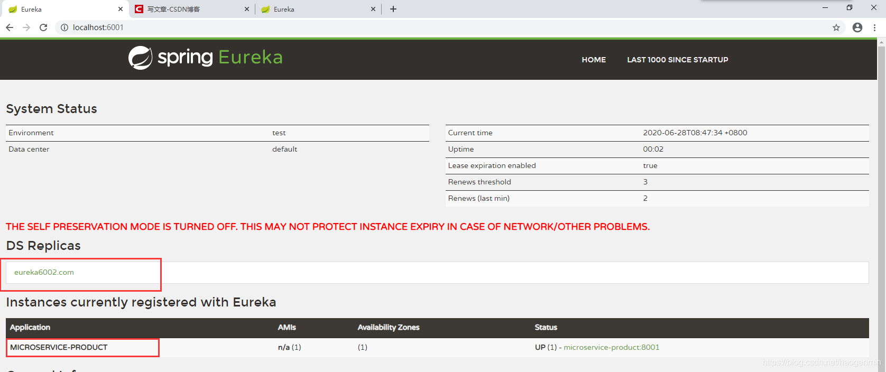Click the System Status heading

51,109
